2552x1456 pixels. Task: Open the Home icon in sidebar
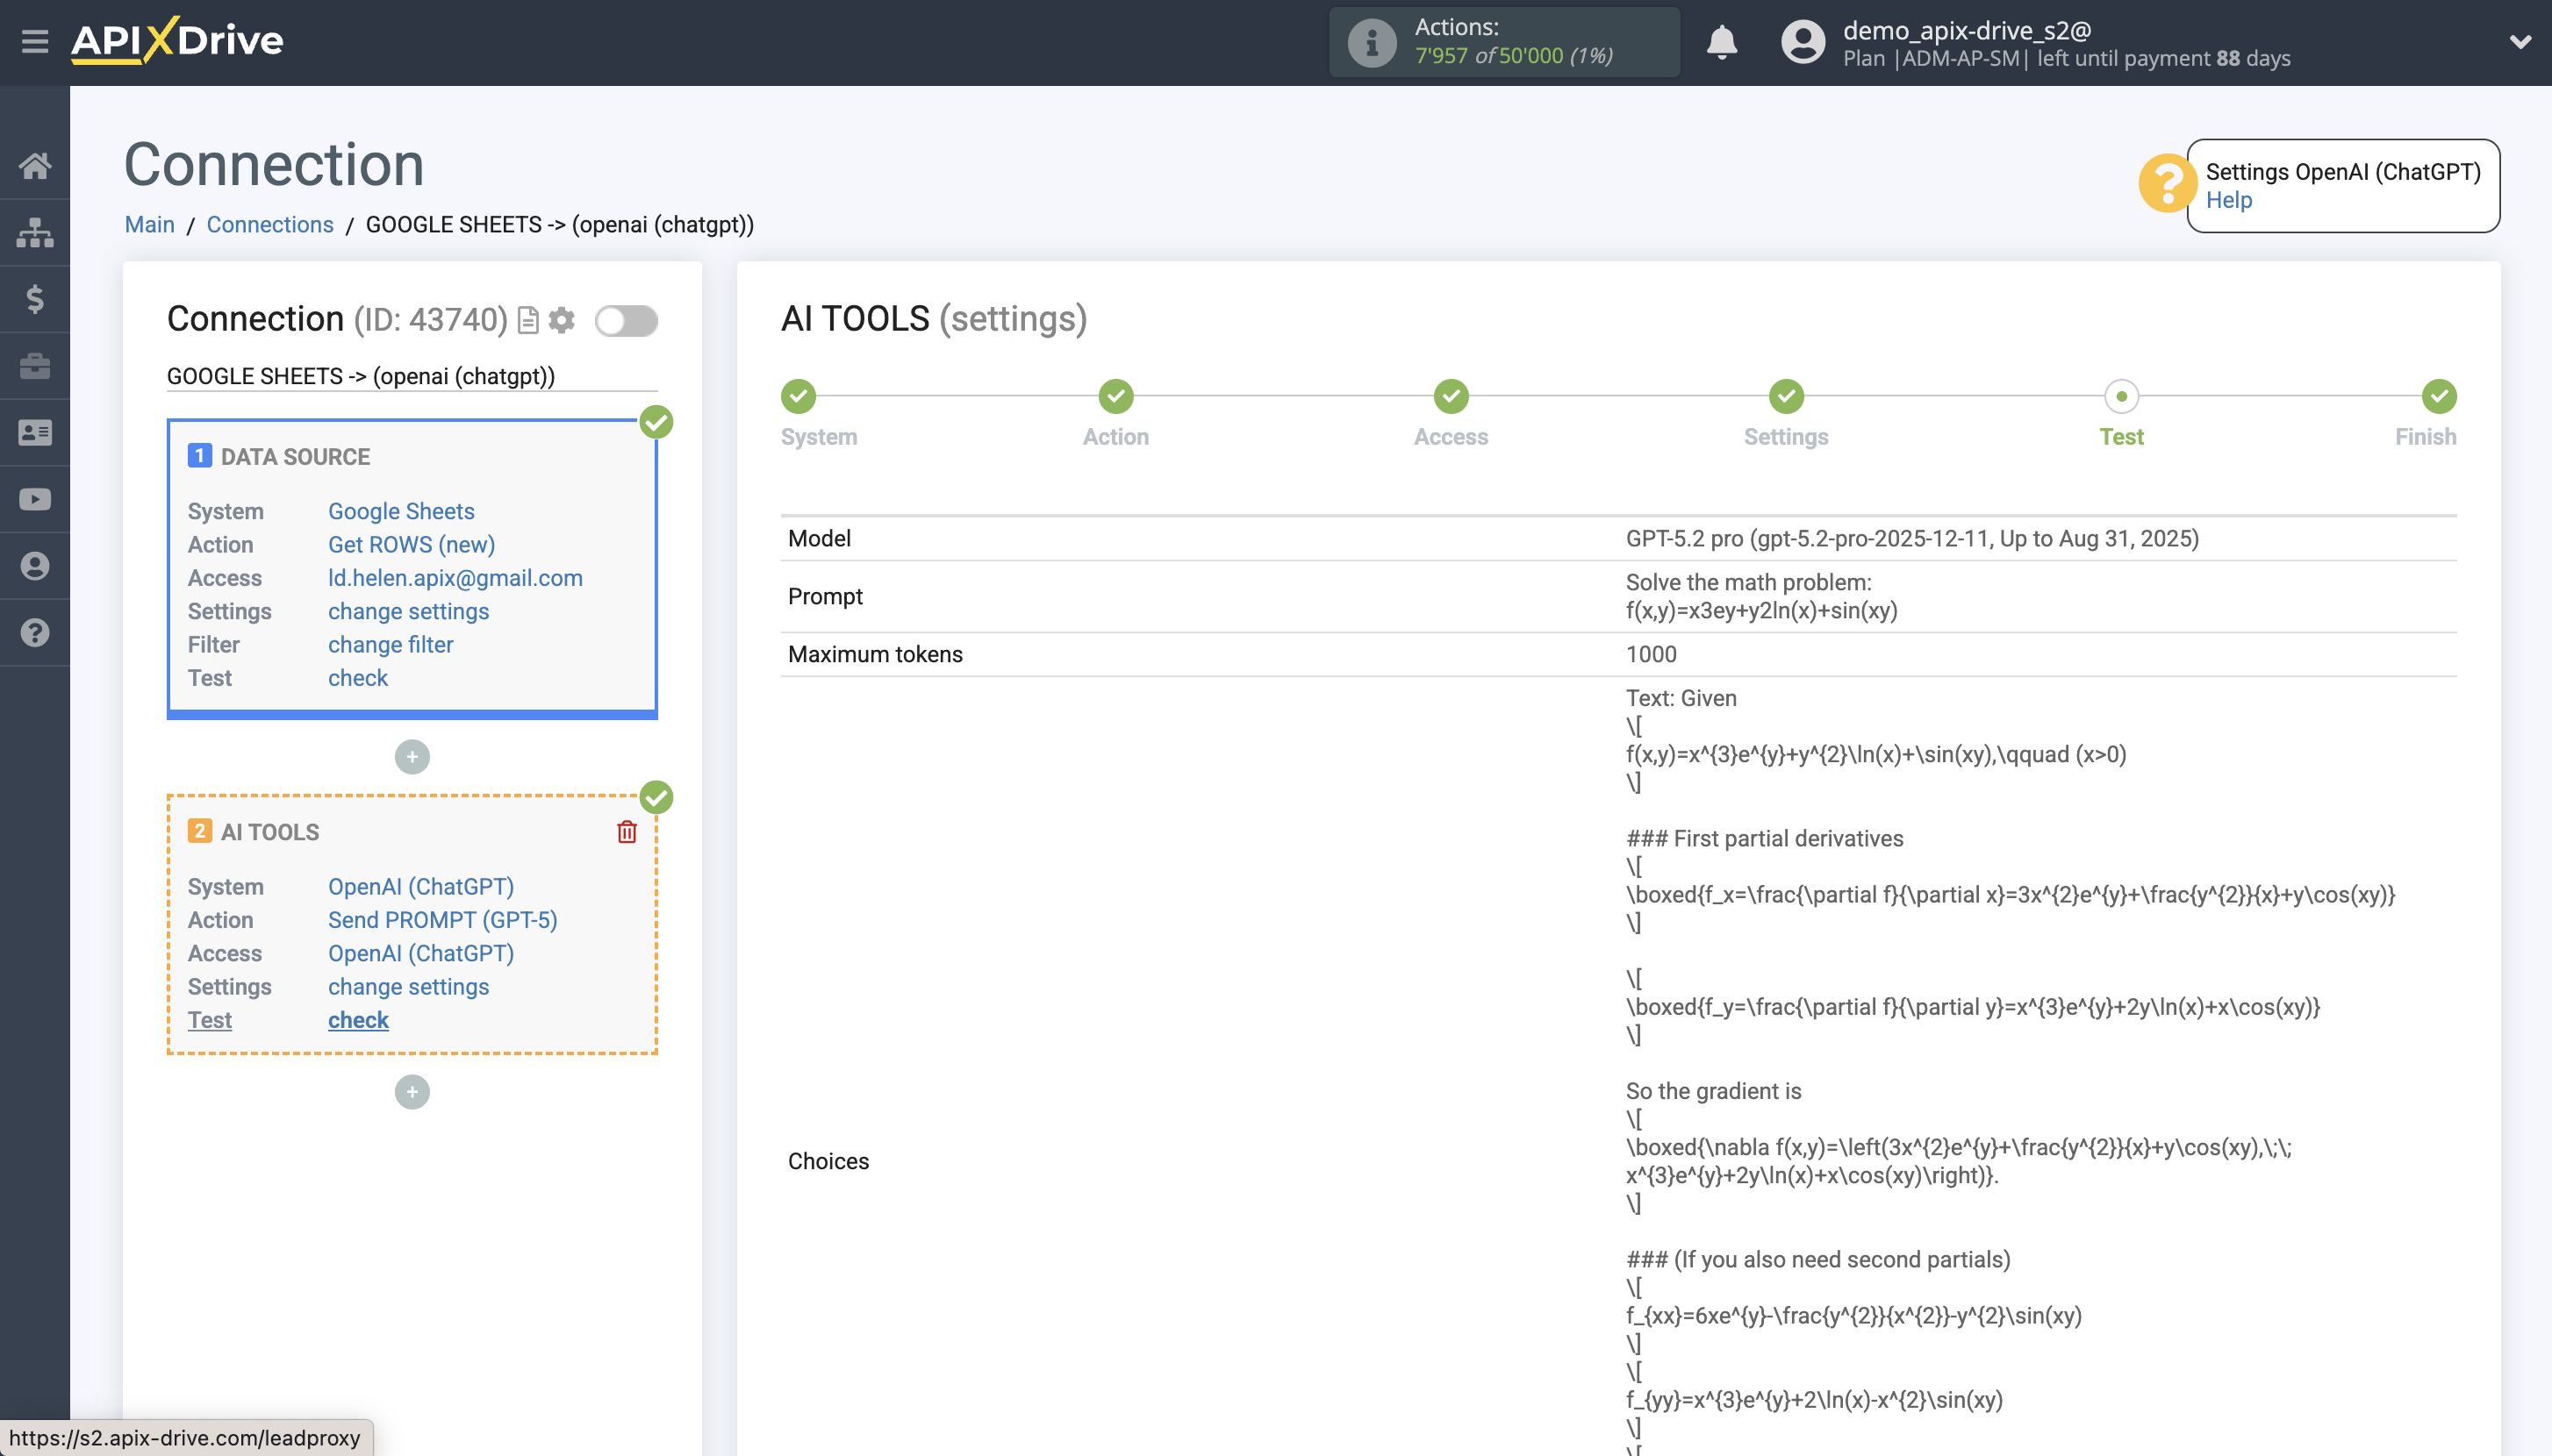point(36,166)
